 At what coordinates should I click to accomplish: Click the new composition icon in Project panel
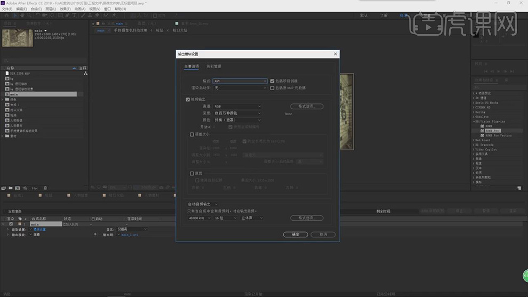(18, 188)
